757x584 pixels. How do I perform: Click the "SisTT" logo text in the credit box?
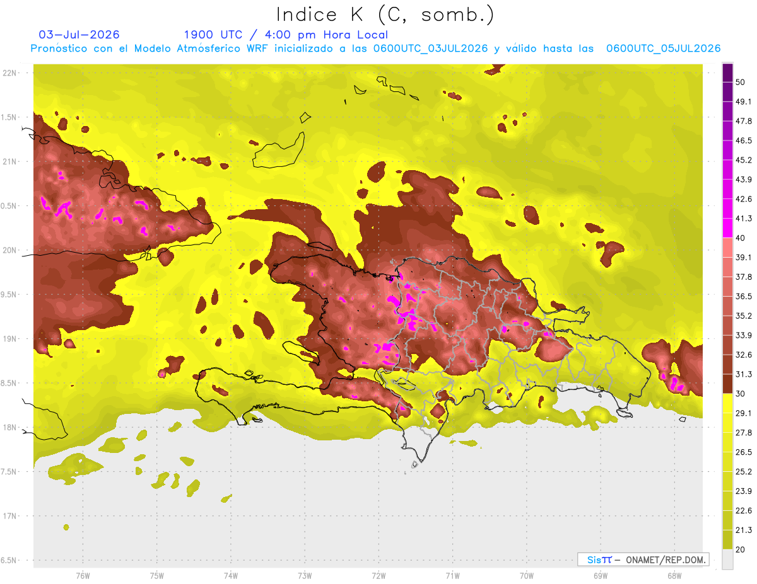[x=599, y=559]
